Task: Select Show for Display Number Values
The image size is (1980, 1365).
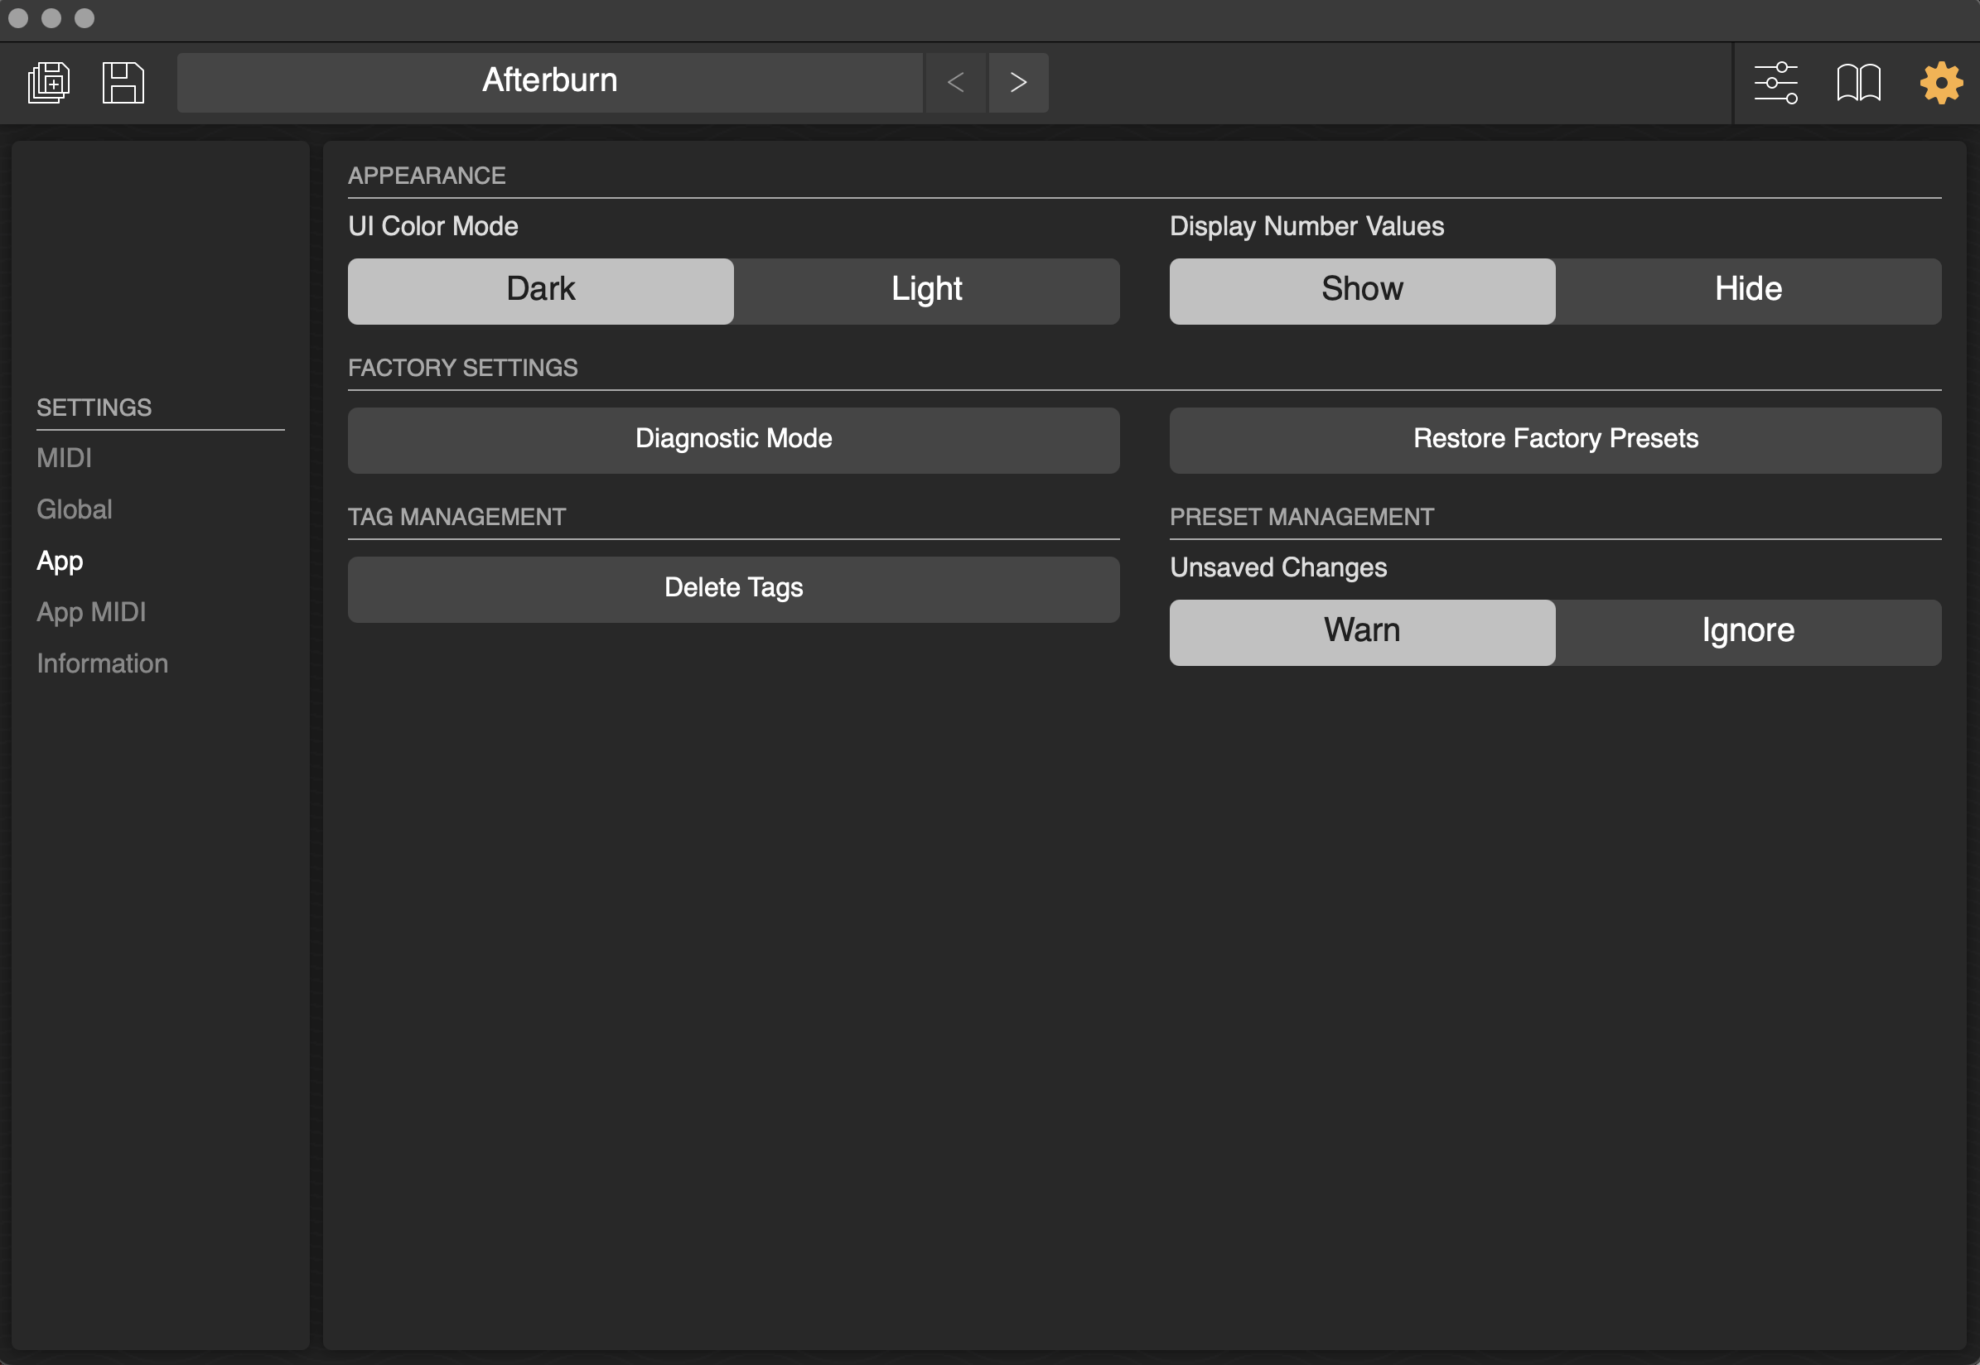Action: click(1362, 291)
